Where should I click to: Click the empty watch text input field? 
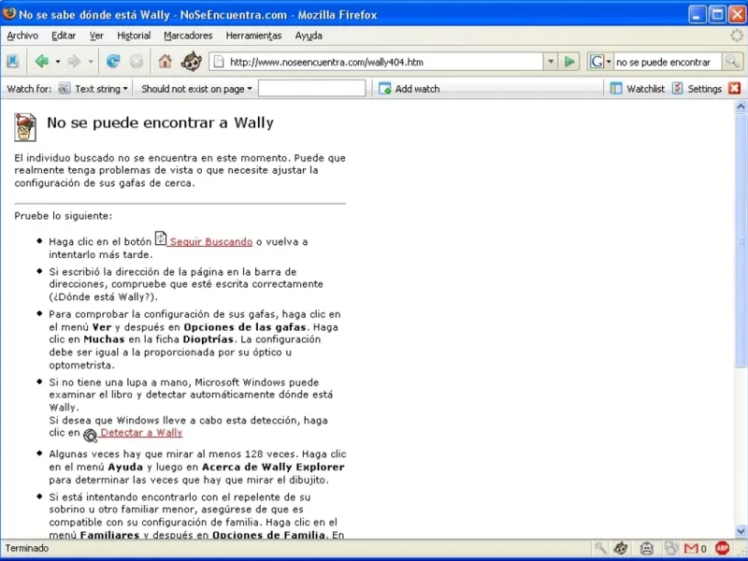pos(311,89)
